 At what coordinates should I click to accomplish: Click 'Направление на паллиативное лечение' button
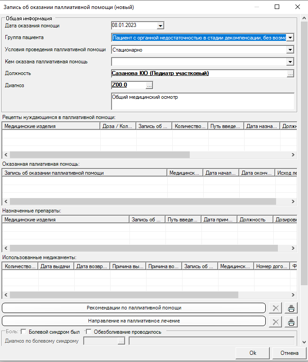(134, 321)
